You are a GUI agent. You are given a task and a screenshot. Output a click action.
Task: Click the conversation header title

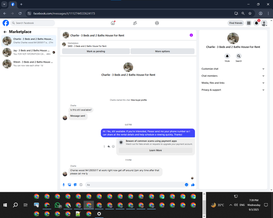tap(97, 35)
